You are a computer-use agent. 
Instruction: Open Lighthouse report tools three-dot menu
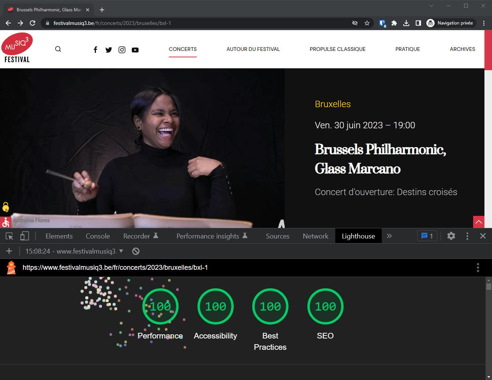coord(478,268)
